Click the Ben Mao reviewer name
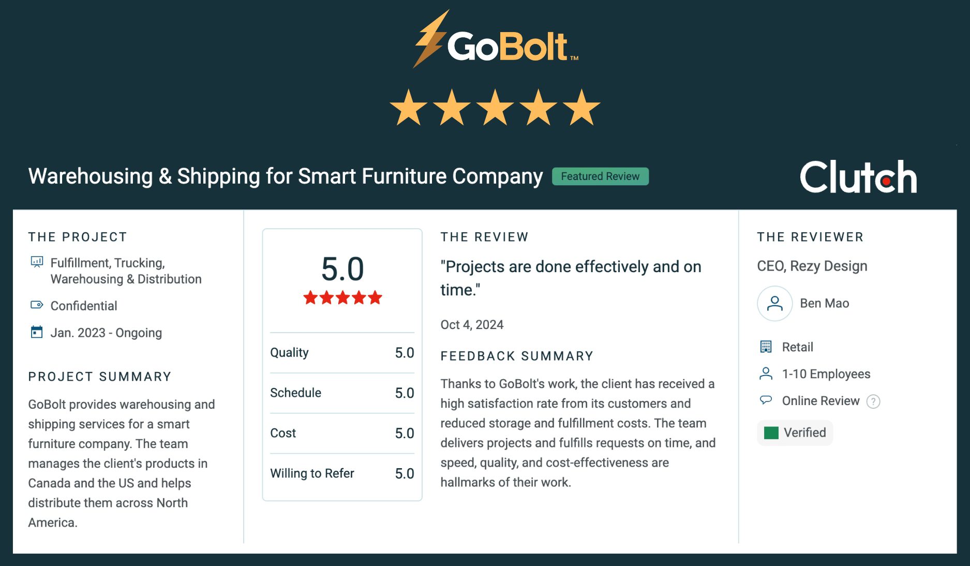The width and height of the screenshot is (970, 566). 824,303
